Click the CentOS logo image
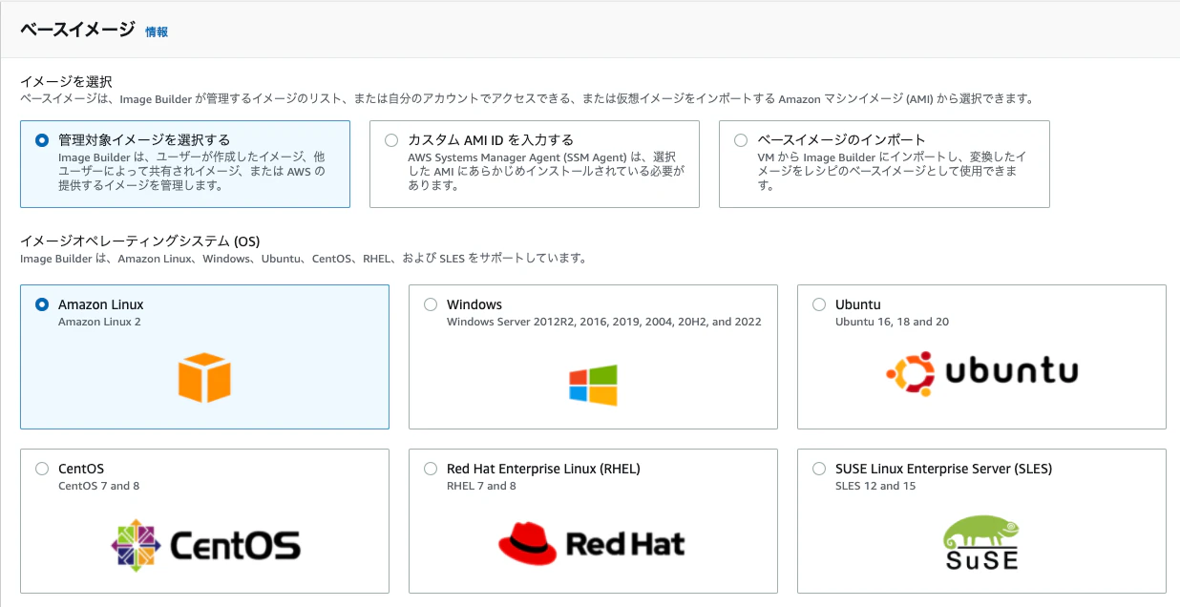 [x=205, y=545]
